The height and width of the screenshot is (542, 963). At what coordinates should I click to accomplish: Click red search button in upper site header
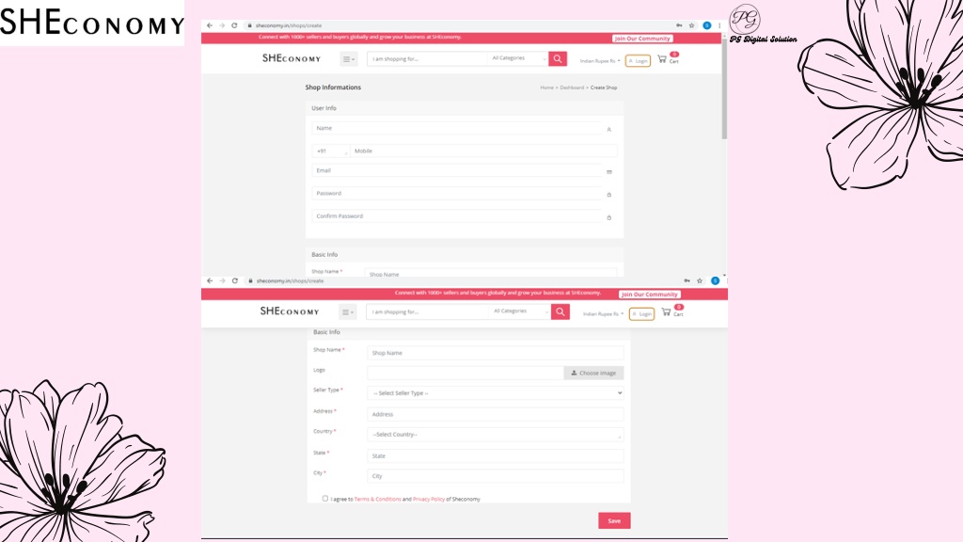[558, 59]
